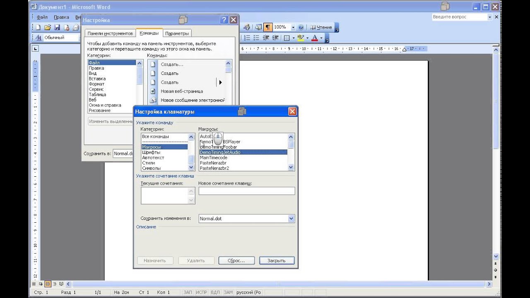Apply numbered list formatting icon
The image size is (530, 298).
tap(248, 38)
